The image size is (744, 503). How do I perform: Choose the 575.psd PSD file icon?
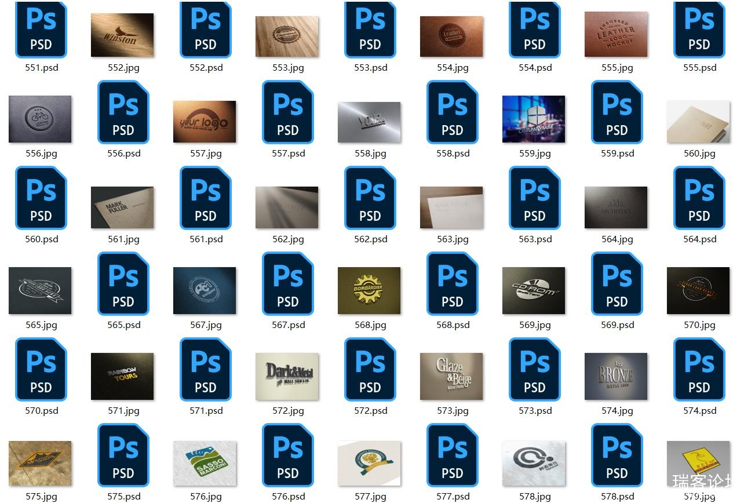click(123, 455)
